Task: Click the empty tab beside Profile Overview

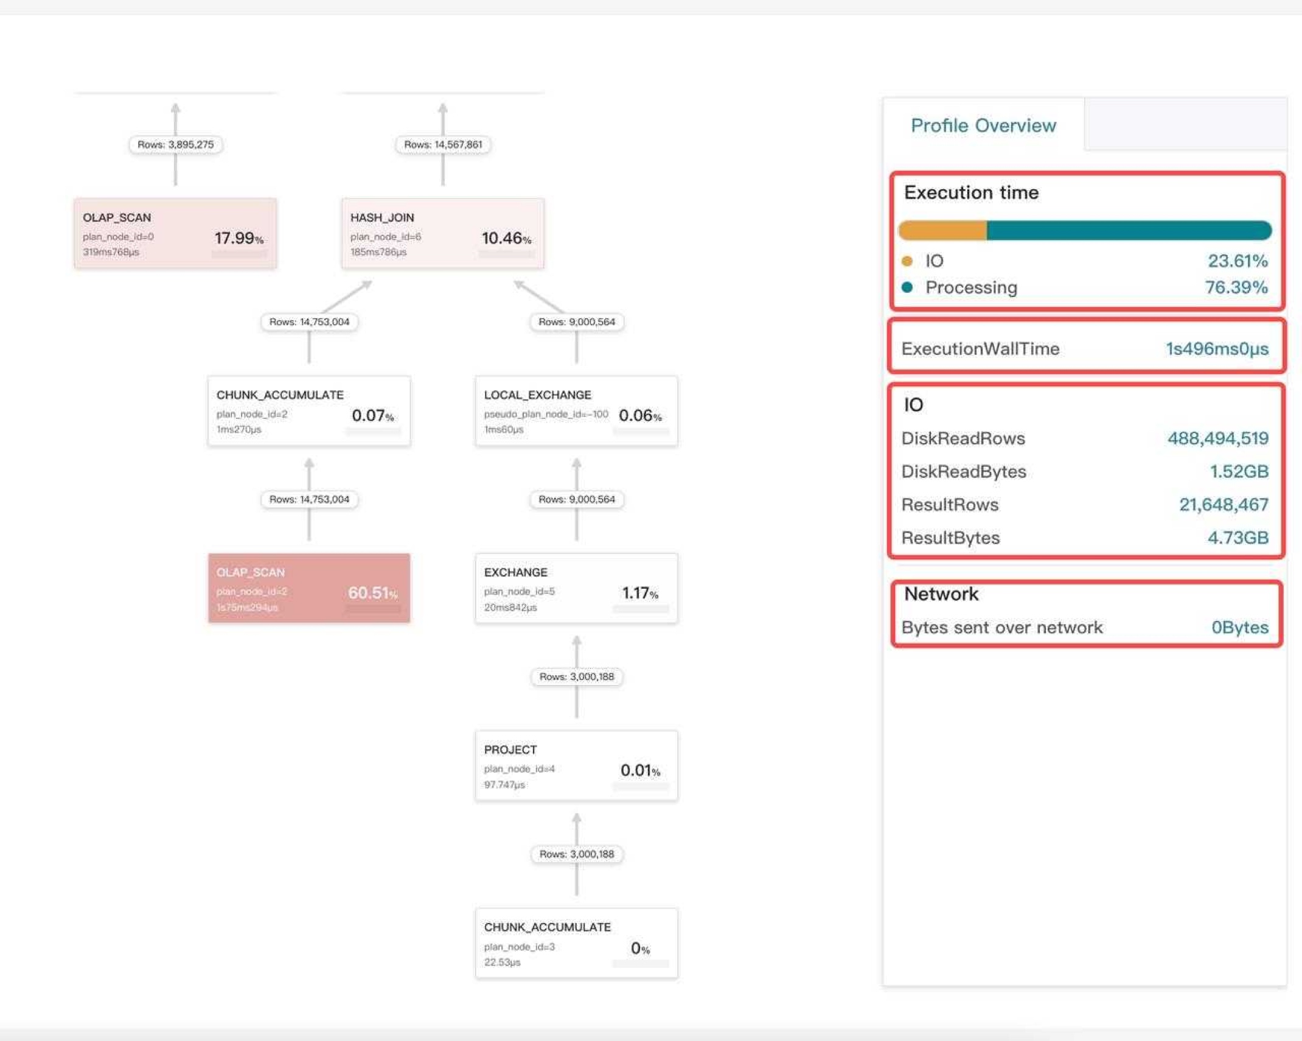Action: click(x=1185, y=124)
